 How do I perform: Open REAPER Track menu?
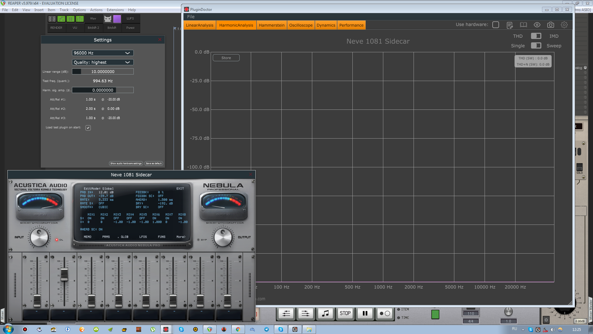point(64,10)
